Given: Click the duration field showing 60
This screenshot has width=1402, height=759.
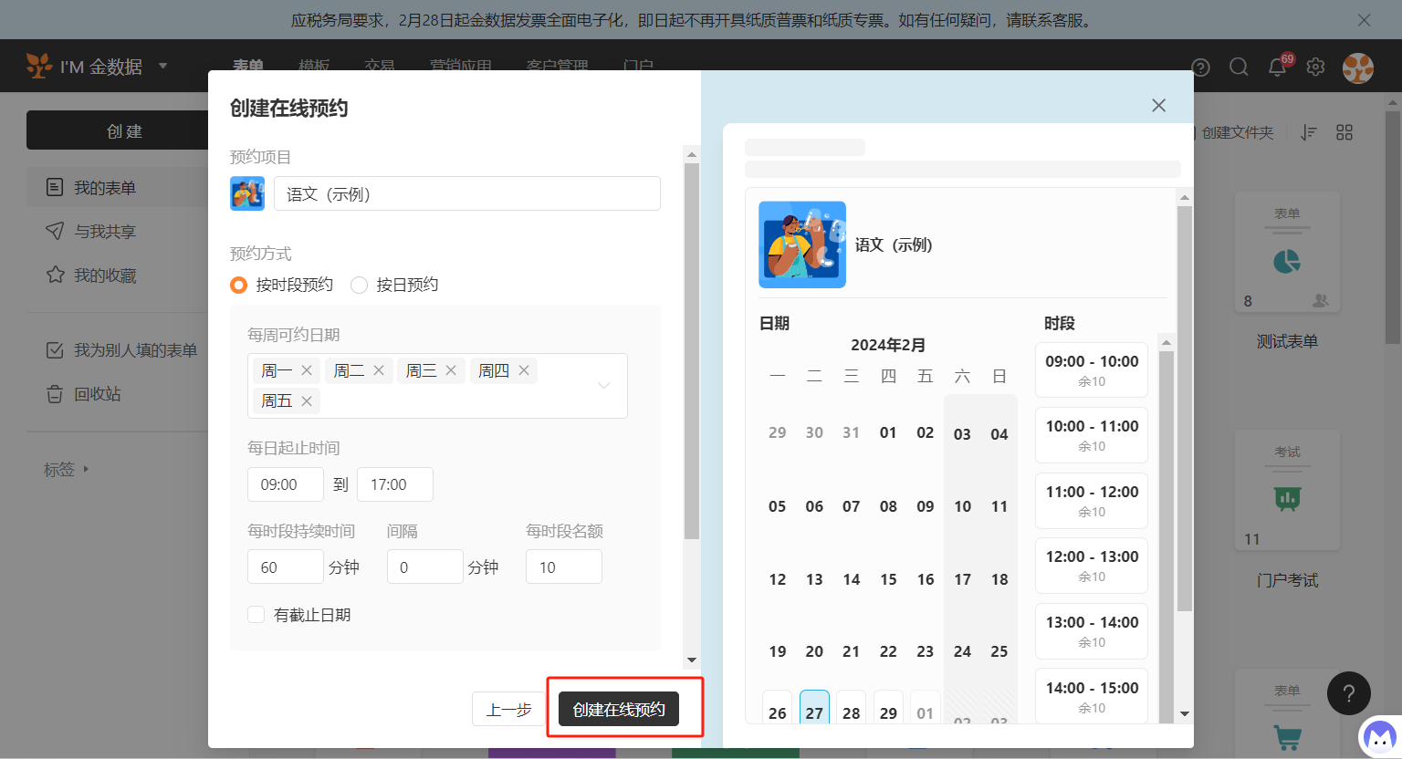Looking at the screenshot, I should pos(286,567).
